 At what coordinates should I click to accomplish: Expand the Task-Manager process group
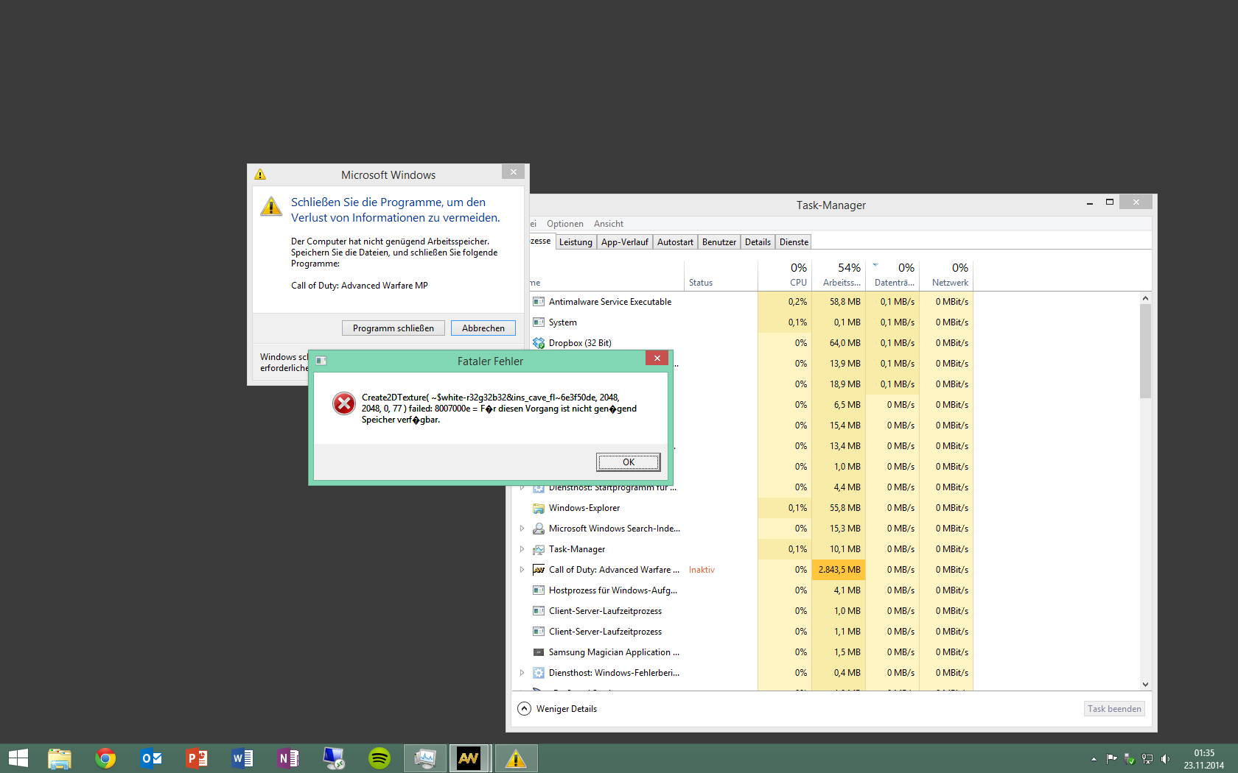tap(522, 549)
